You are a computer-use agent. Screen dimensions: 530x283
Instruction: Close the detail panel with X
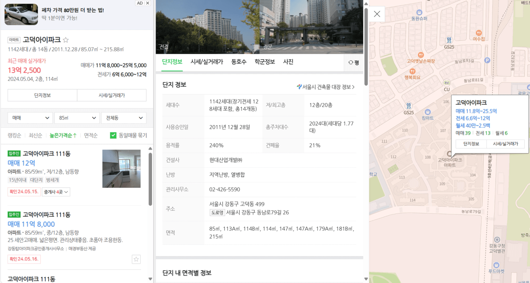pos(377,14)
